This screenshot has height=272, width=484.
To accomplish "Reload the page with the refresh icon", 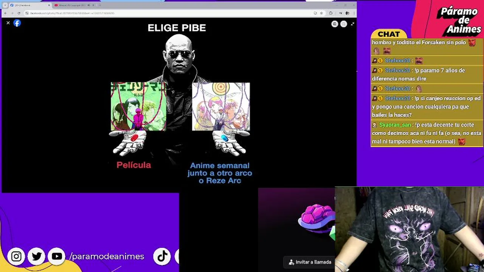I will click(19, 13).
